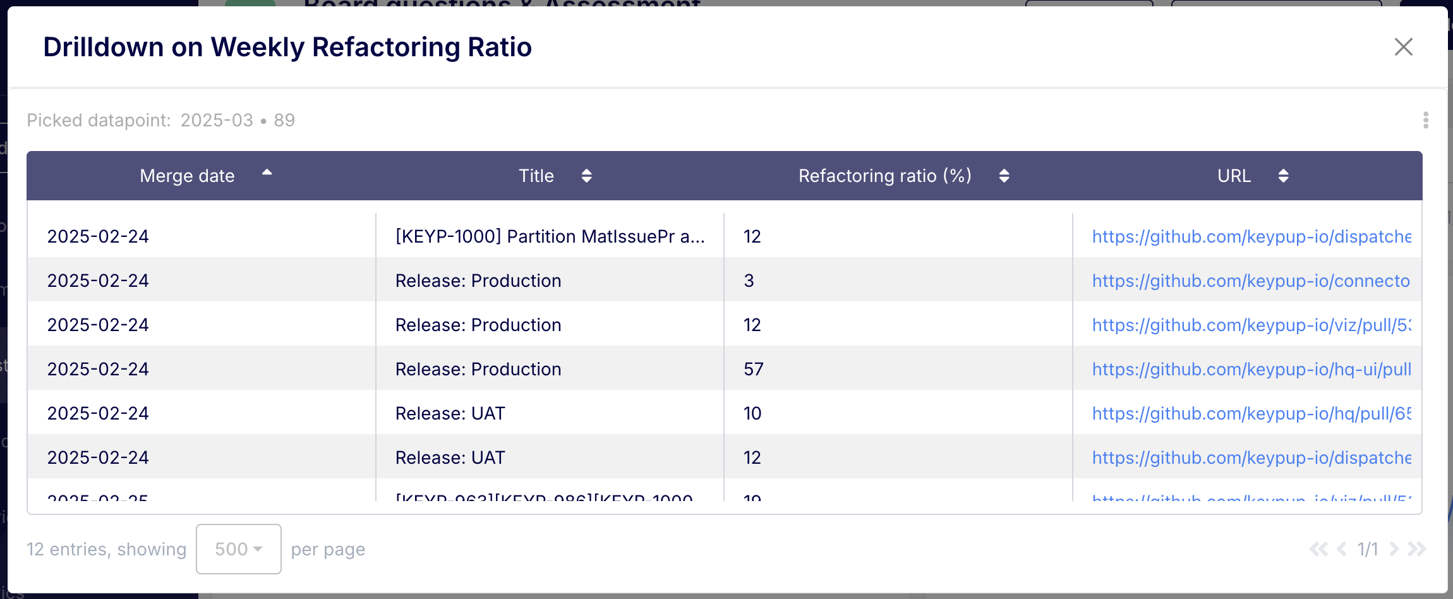This screenshot has height=599, width=1453.
Task: Jump to the last page arrow
Action: 1417,549
